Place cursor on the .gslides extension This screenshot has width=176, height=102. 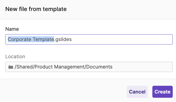63,39
